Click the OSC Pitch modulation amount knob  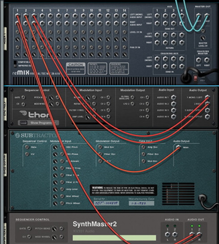pos(55,147)
